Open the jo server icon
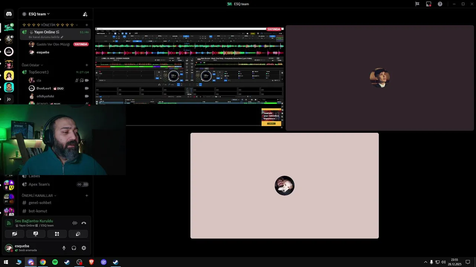 pyautogui.click(x=9, y=99)
